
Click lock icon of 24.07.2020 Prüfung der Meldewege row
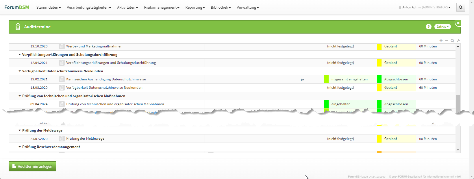[62, 139]
